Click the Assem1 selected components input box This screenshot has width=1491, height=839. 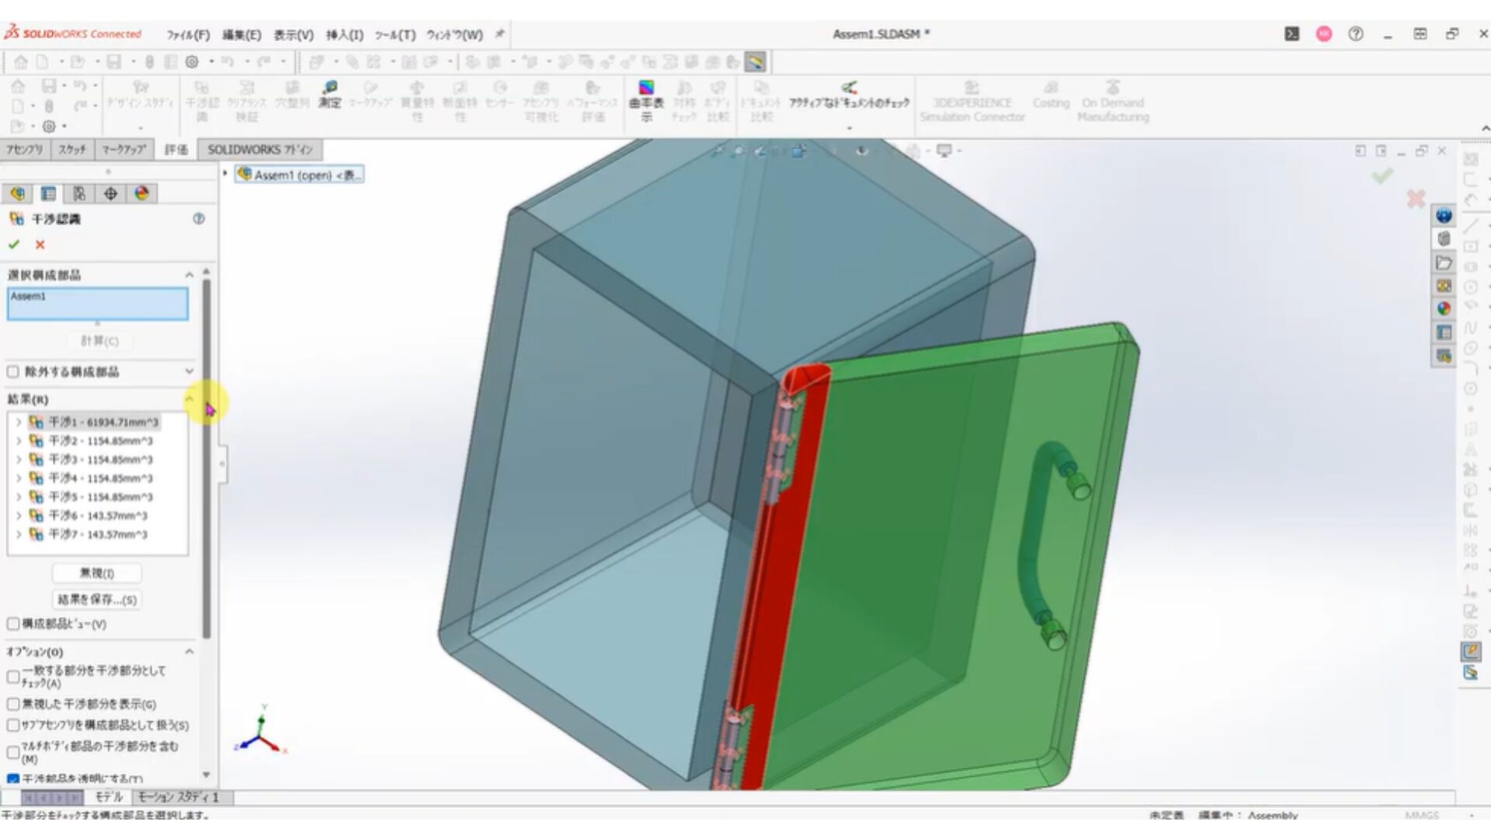97,304
